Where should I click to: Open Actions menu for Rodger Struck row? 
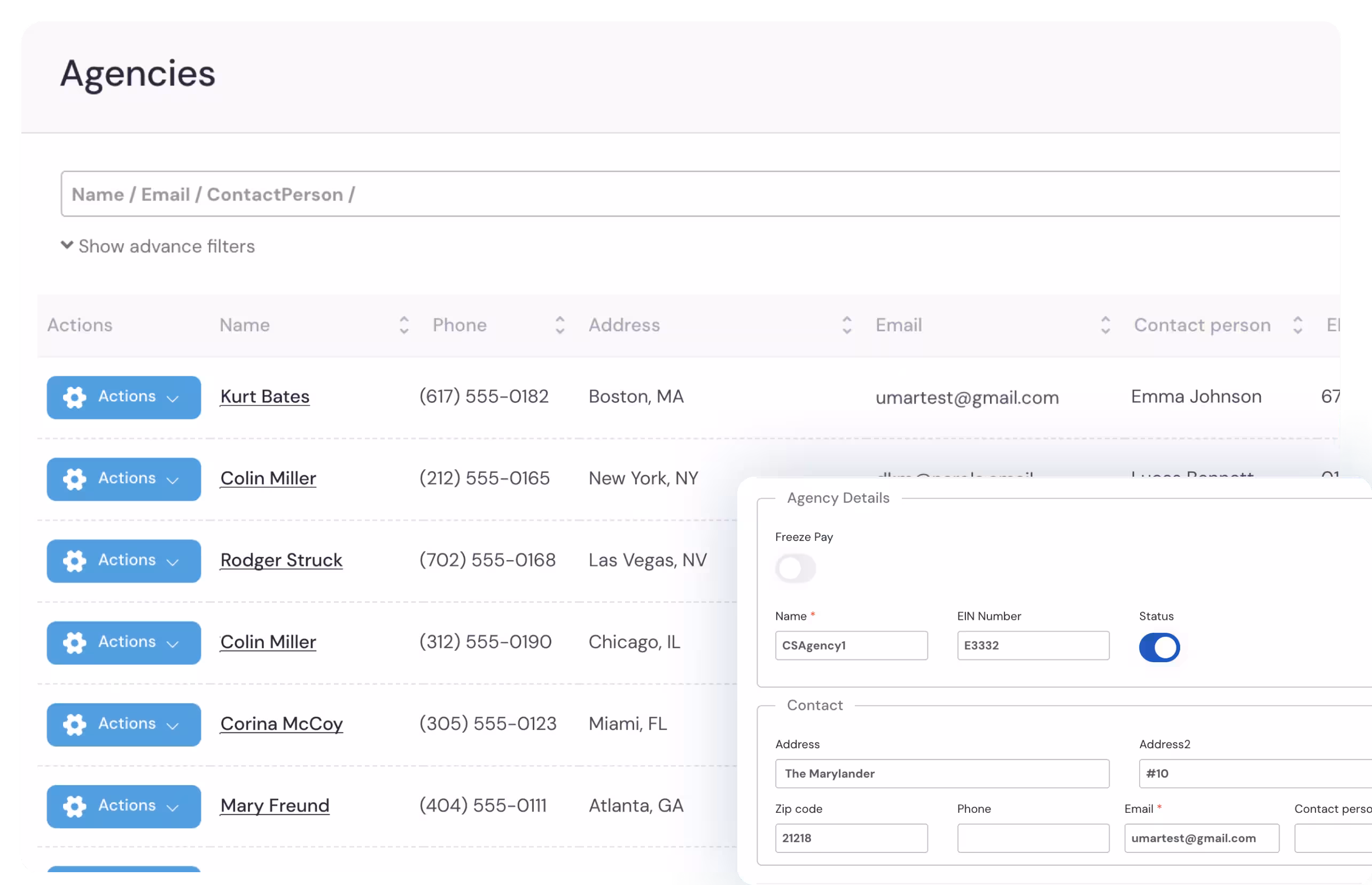click(123, 560)
